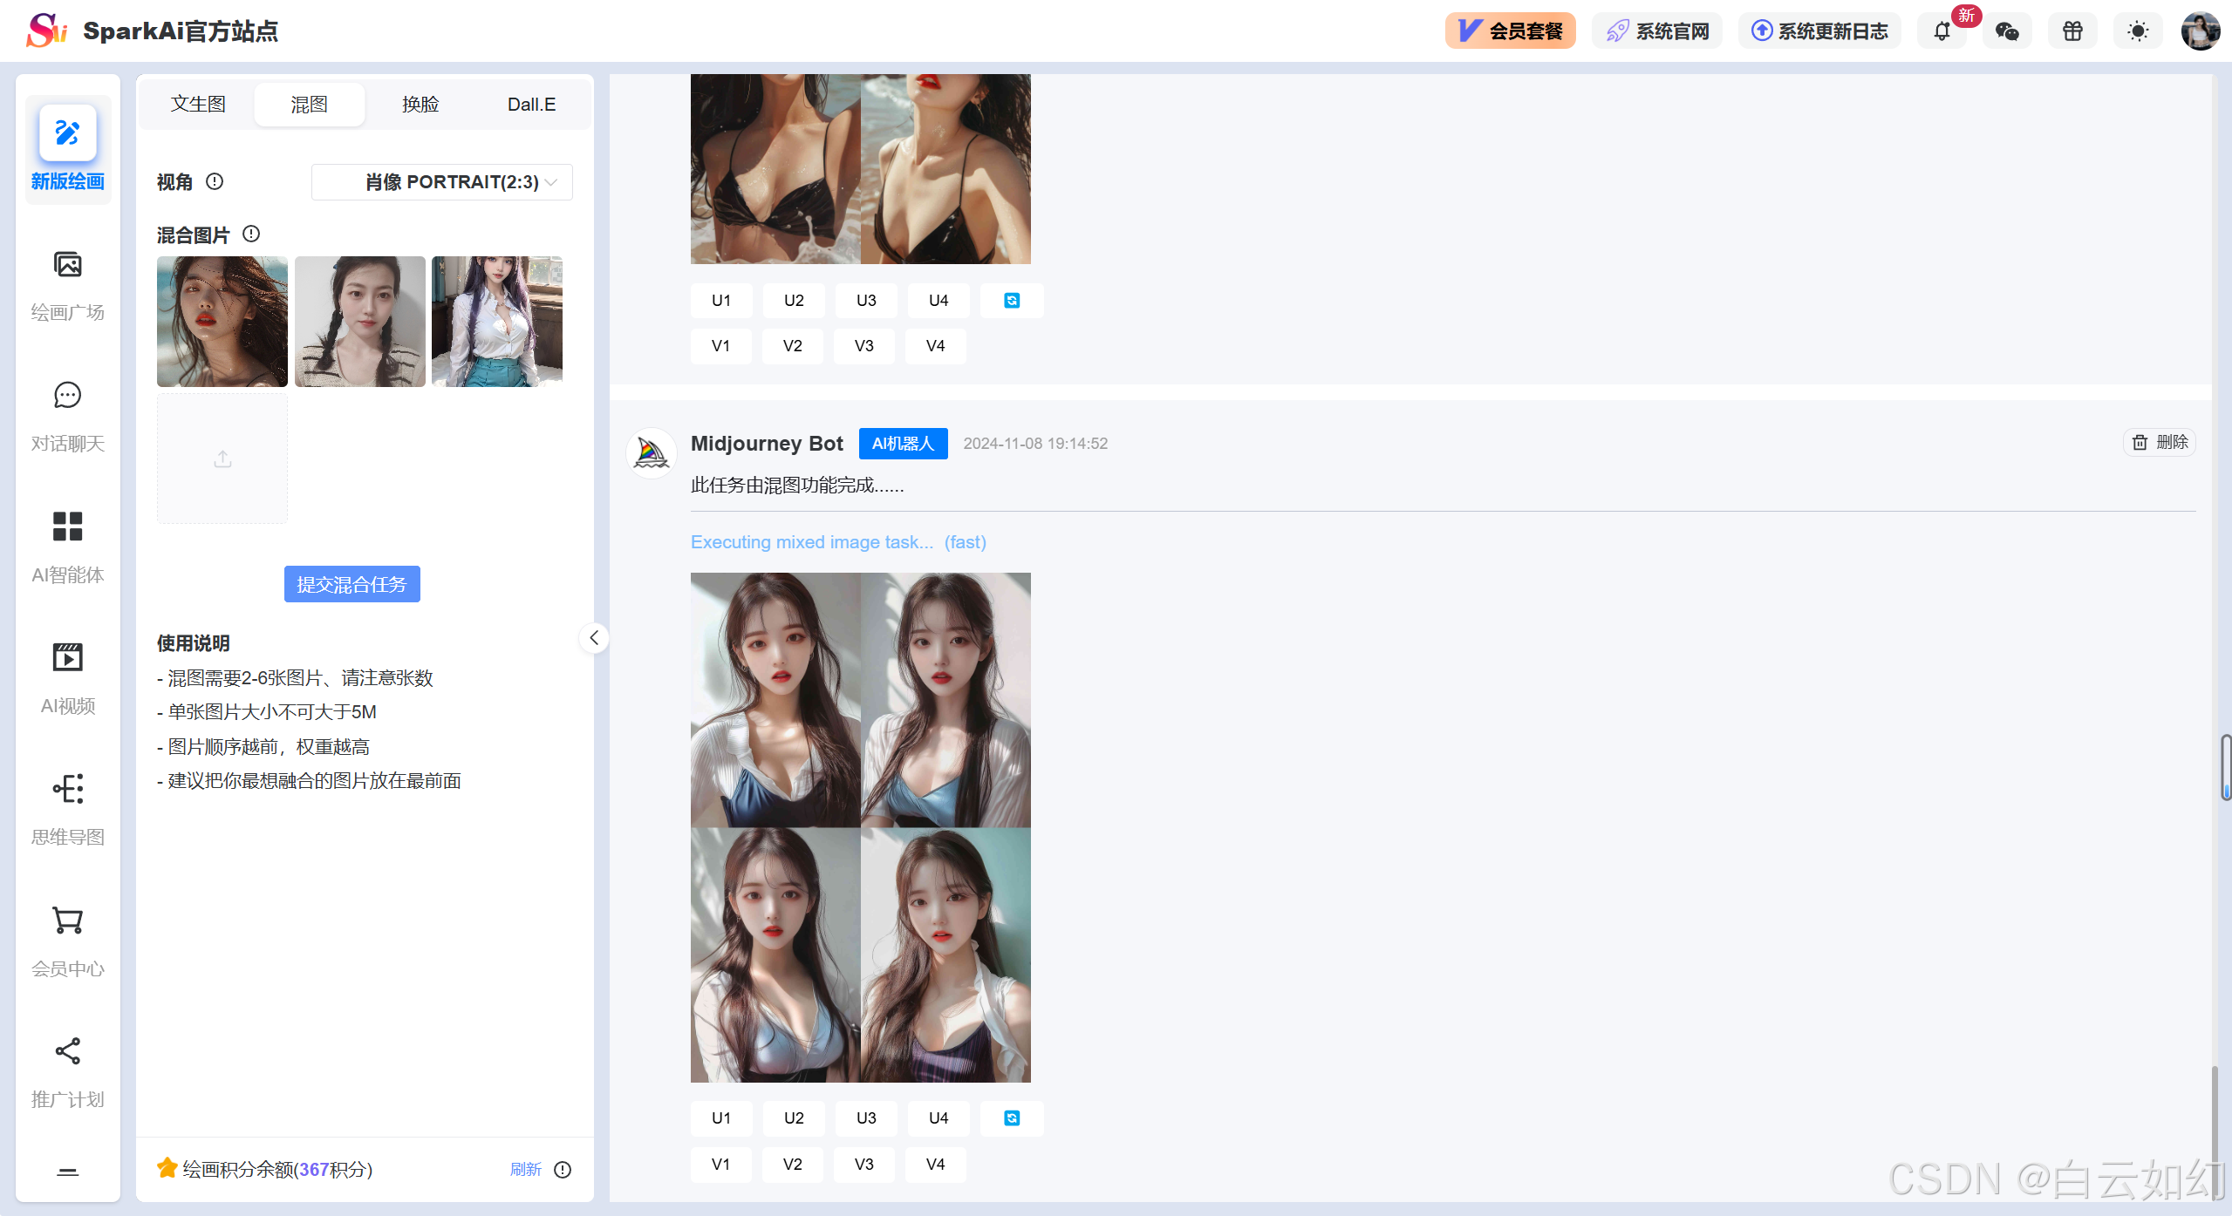Image resolution: width=2232 pixels, height=1216 pixels.
Task: Click the empty image upload slot
Action: (x=222, y=459)
